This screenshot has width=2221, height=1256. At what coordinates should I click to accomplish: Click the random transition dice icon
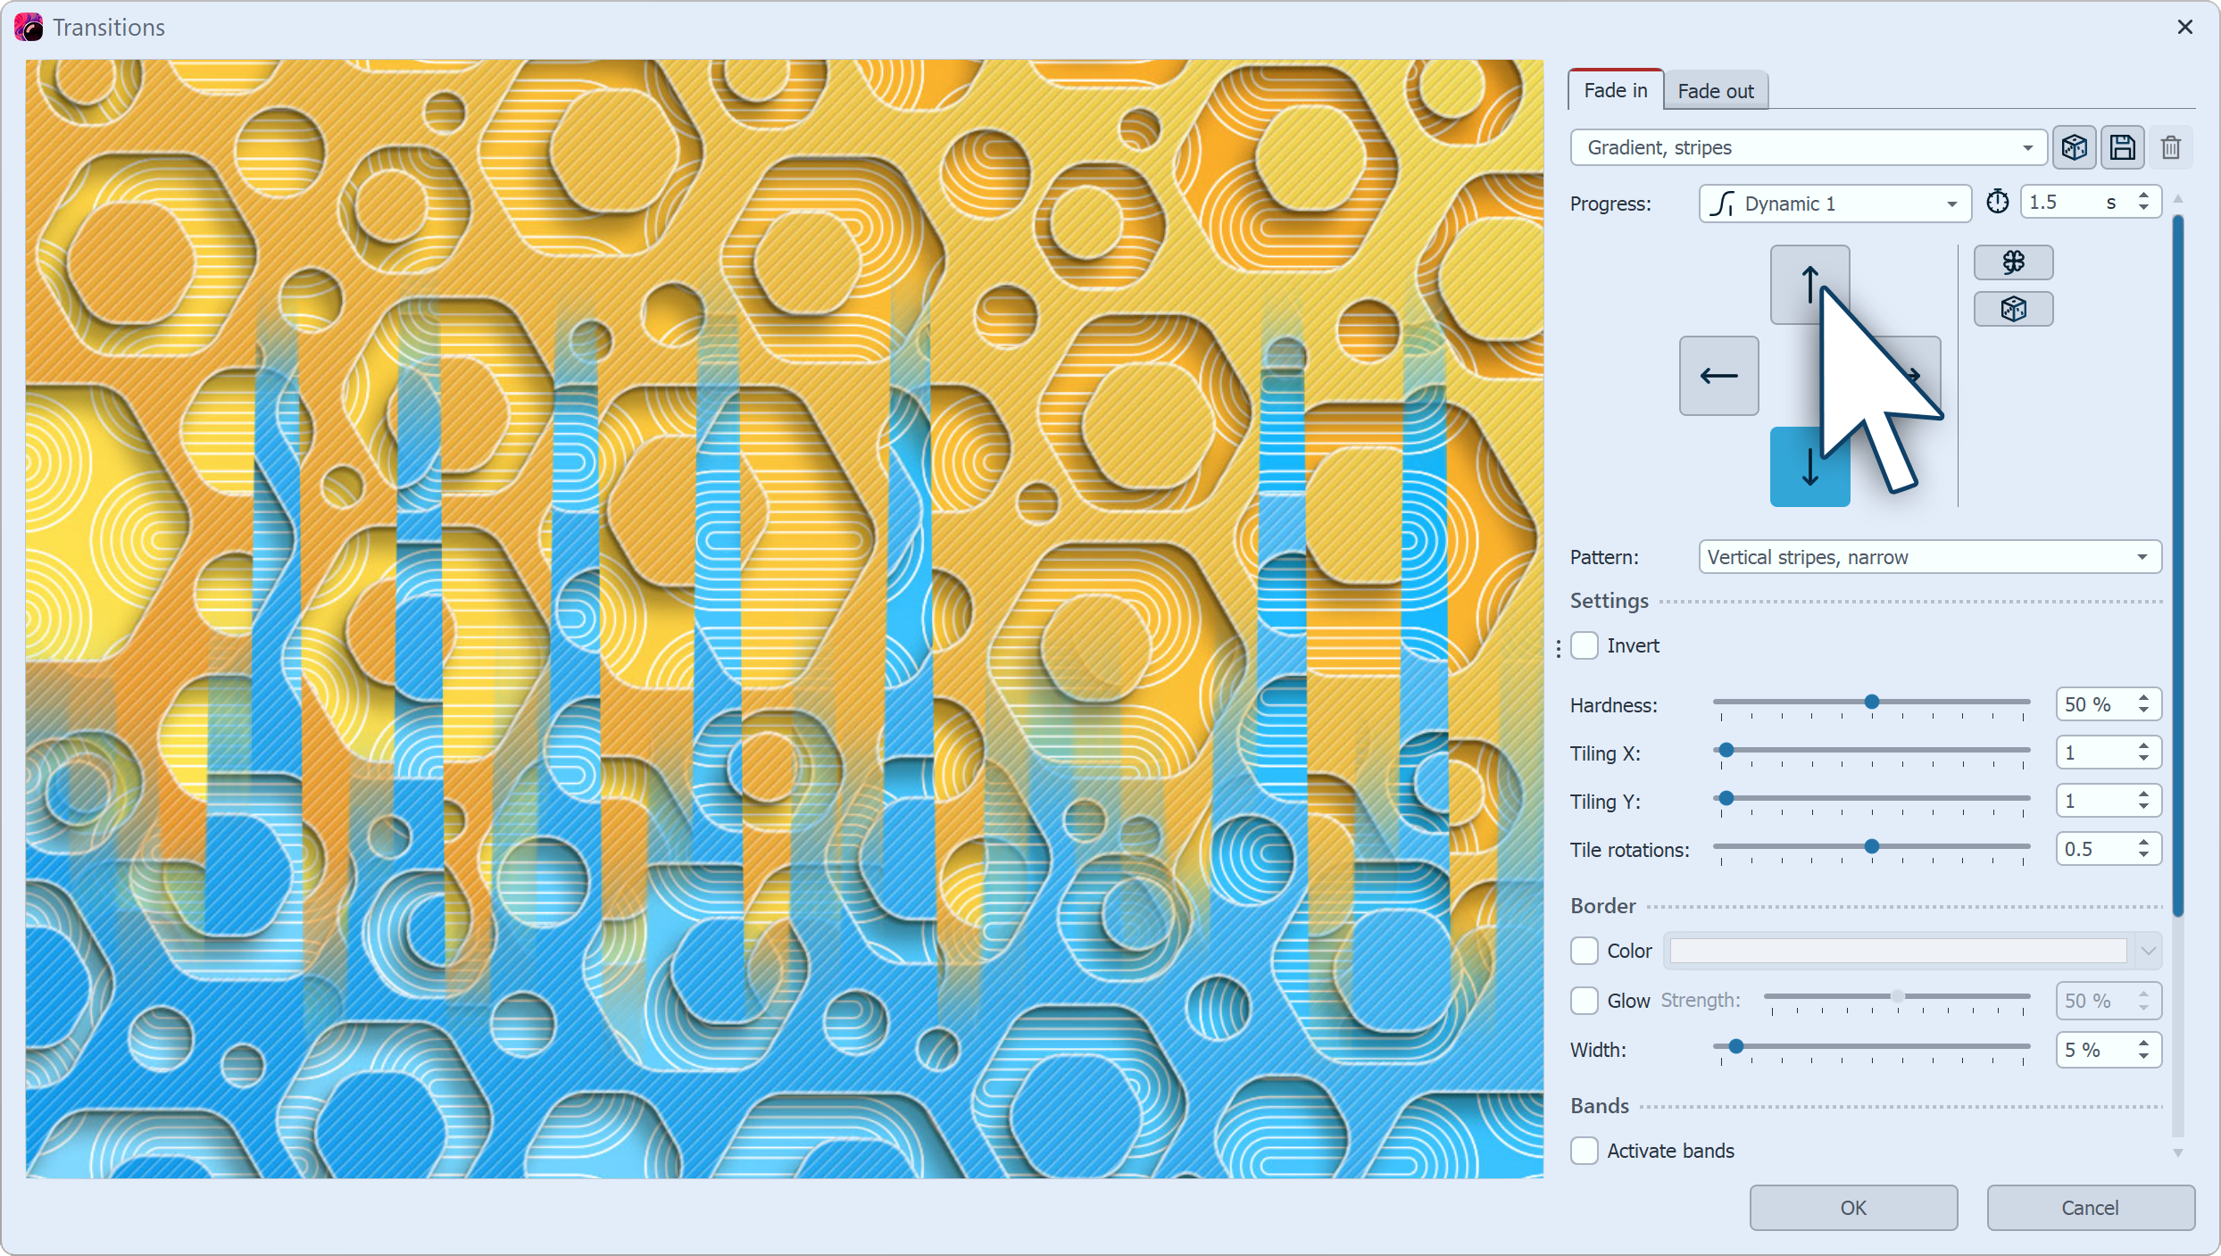click(x=2074, y=147)
